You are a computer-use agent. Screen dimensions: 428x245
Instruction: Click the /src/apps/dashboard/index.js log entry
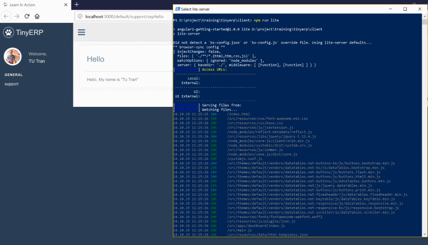(x=229, y=226)
